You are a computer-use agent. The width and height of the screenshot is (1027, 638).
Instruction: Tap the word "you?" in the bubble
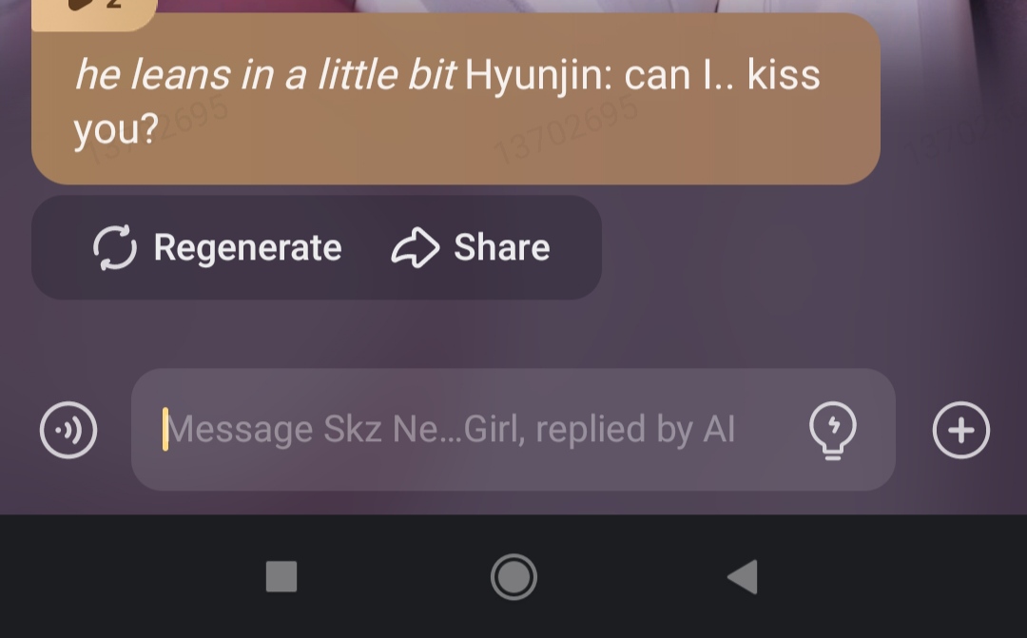pos(115,130)
